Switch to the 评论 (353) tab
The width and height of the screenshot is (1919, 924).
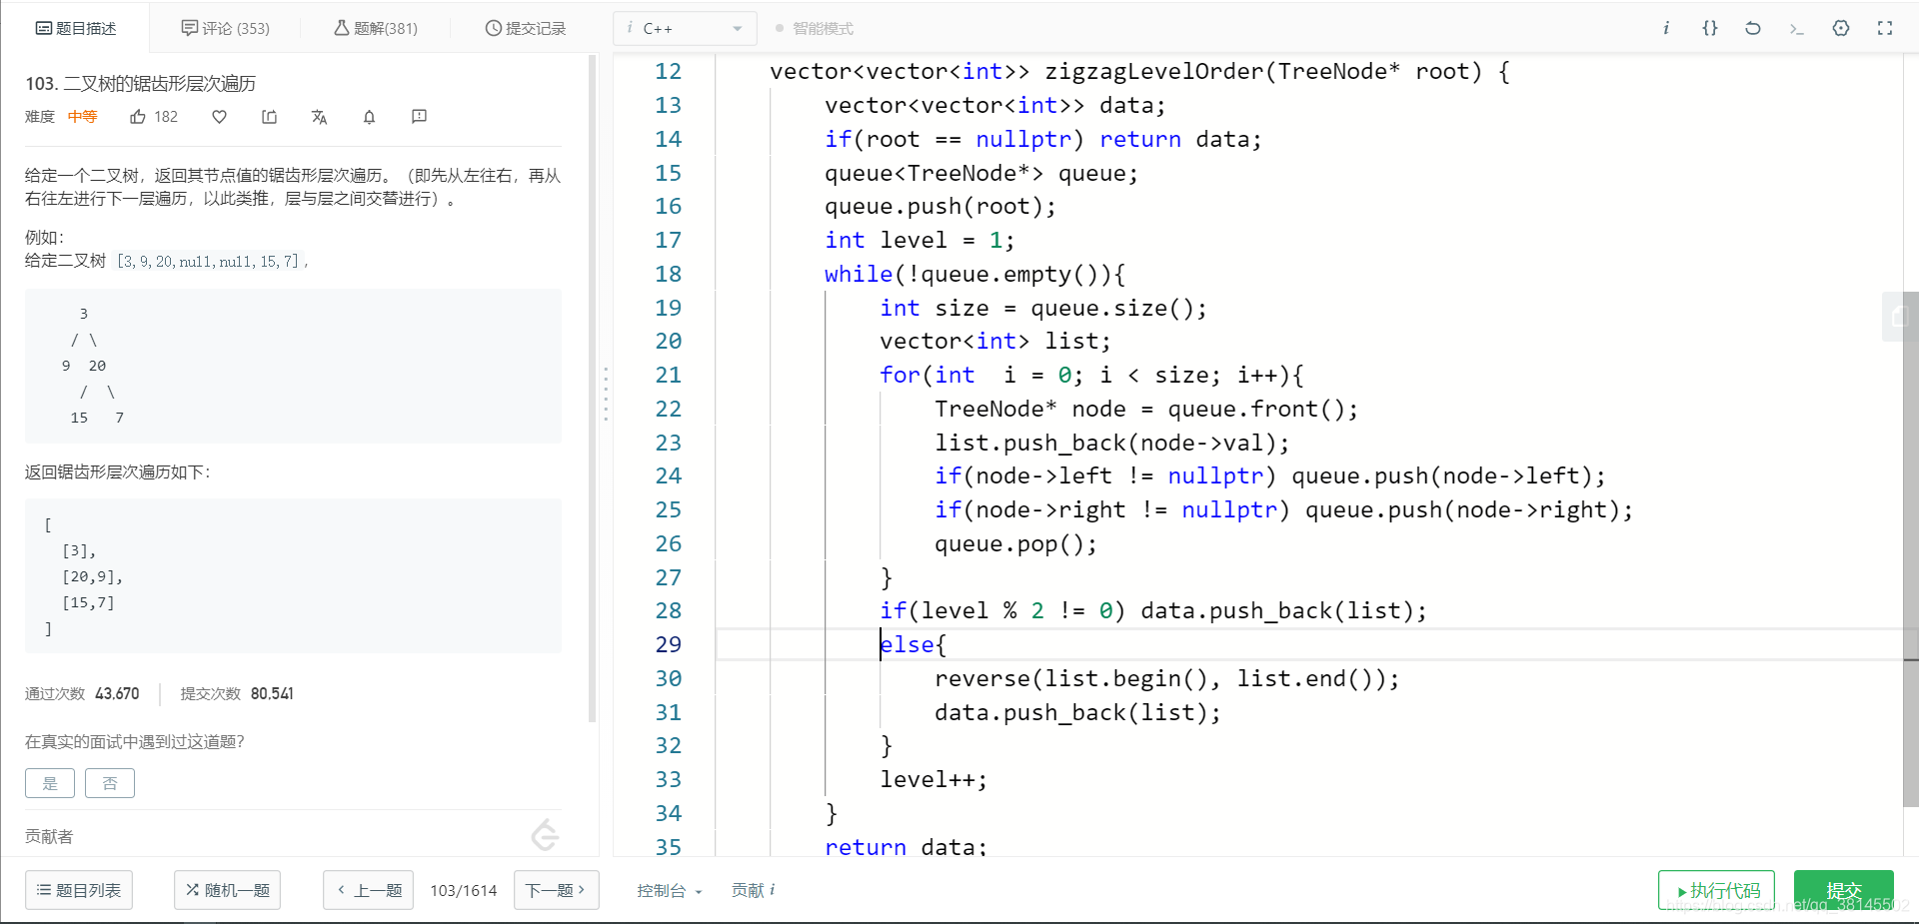[225, 28]
